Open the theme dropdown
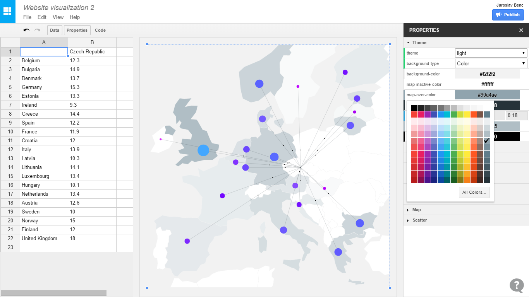Image resolution: width=529 pixels, height=297 pixels. point(491,53)
